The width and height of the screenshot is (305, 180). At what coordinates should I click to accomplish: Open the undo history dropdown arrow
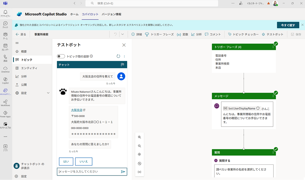tap(123, 34)
